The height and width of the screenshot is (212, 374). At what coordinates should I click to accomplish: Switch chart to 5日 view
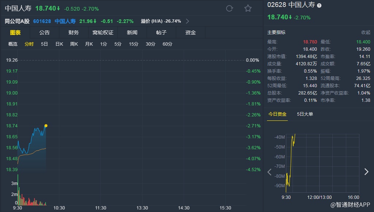click(45, 44)
